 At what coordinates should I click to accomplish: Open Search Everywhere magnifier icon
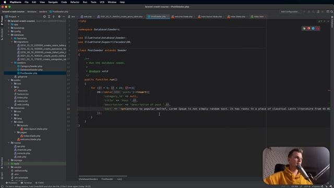(x=331, y=11)
